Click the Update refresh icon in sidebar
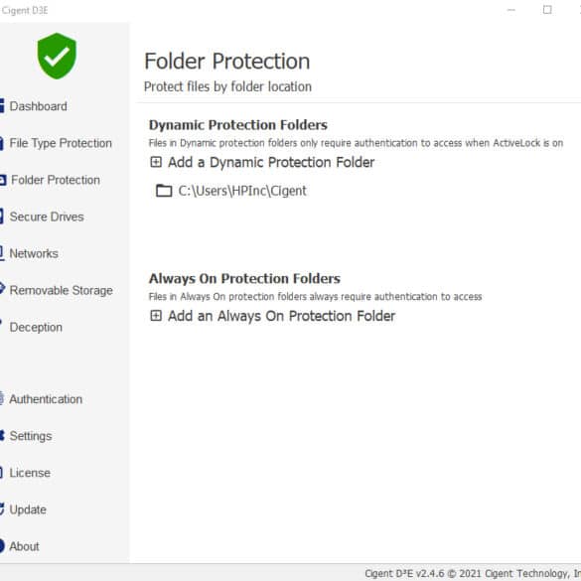Image resolution: width=581 pixels, height=581 pixels. coord(1,509)
